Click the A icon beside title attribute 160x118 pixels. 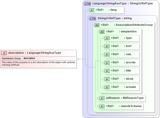[x=107, y=71]
